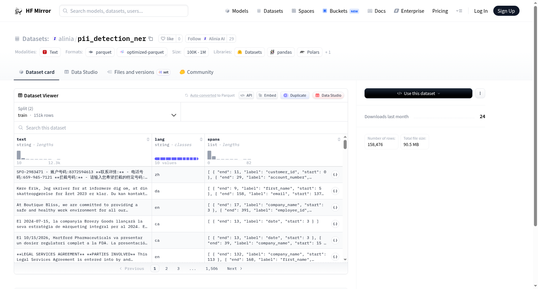The image size is (538, 289).
Task: Click the 100K - 1M size tag
Action: 196,52
